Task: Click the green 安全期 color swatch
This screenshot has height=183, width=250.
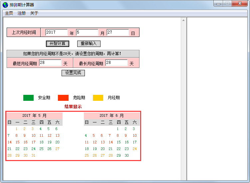Action: pyautogui.click(x=28, y=98)
